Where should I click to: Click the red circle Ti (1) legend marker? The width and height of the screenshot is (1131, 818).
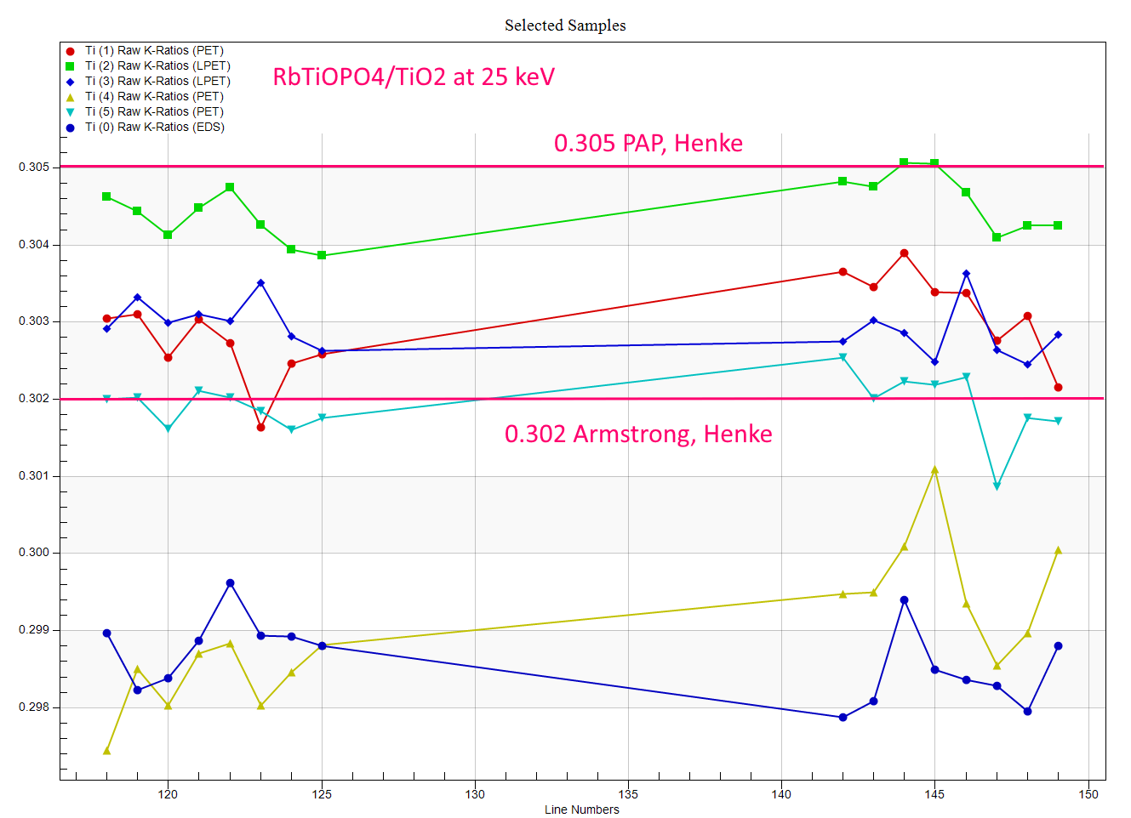71,51
